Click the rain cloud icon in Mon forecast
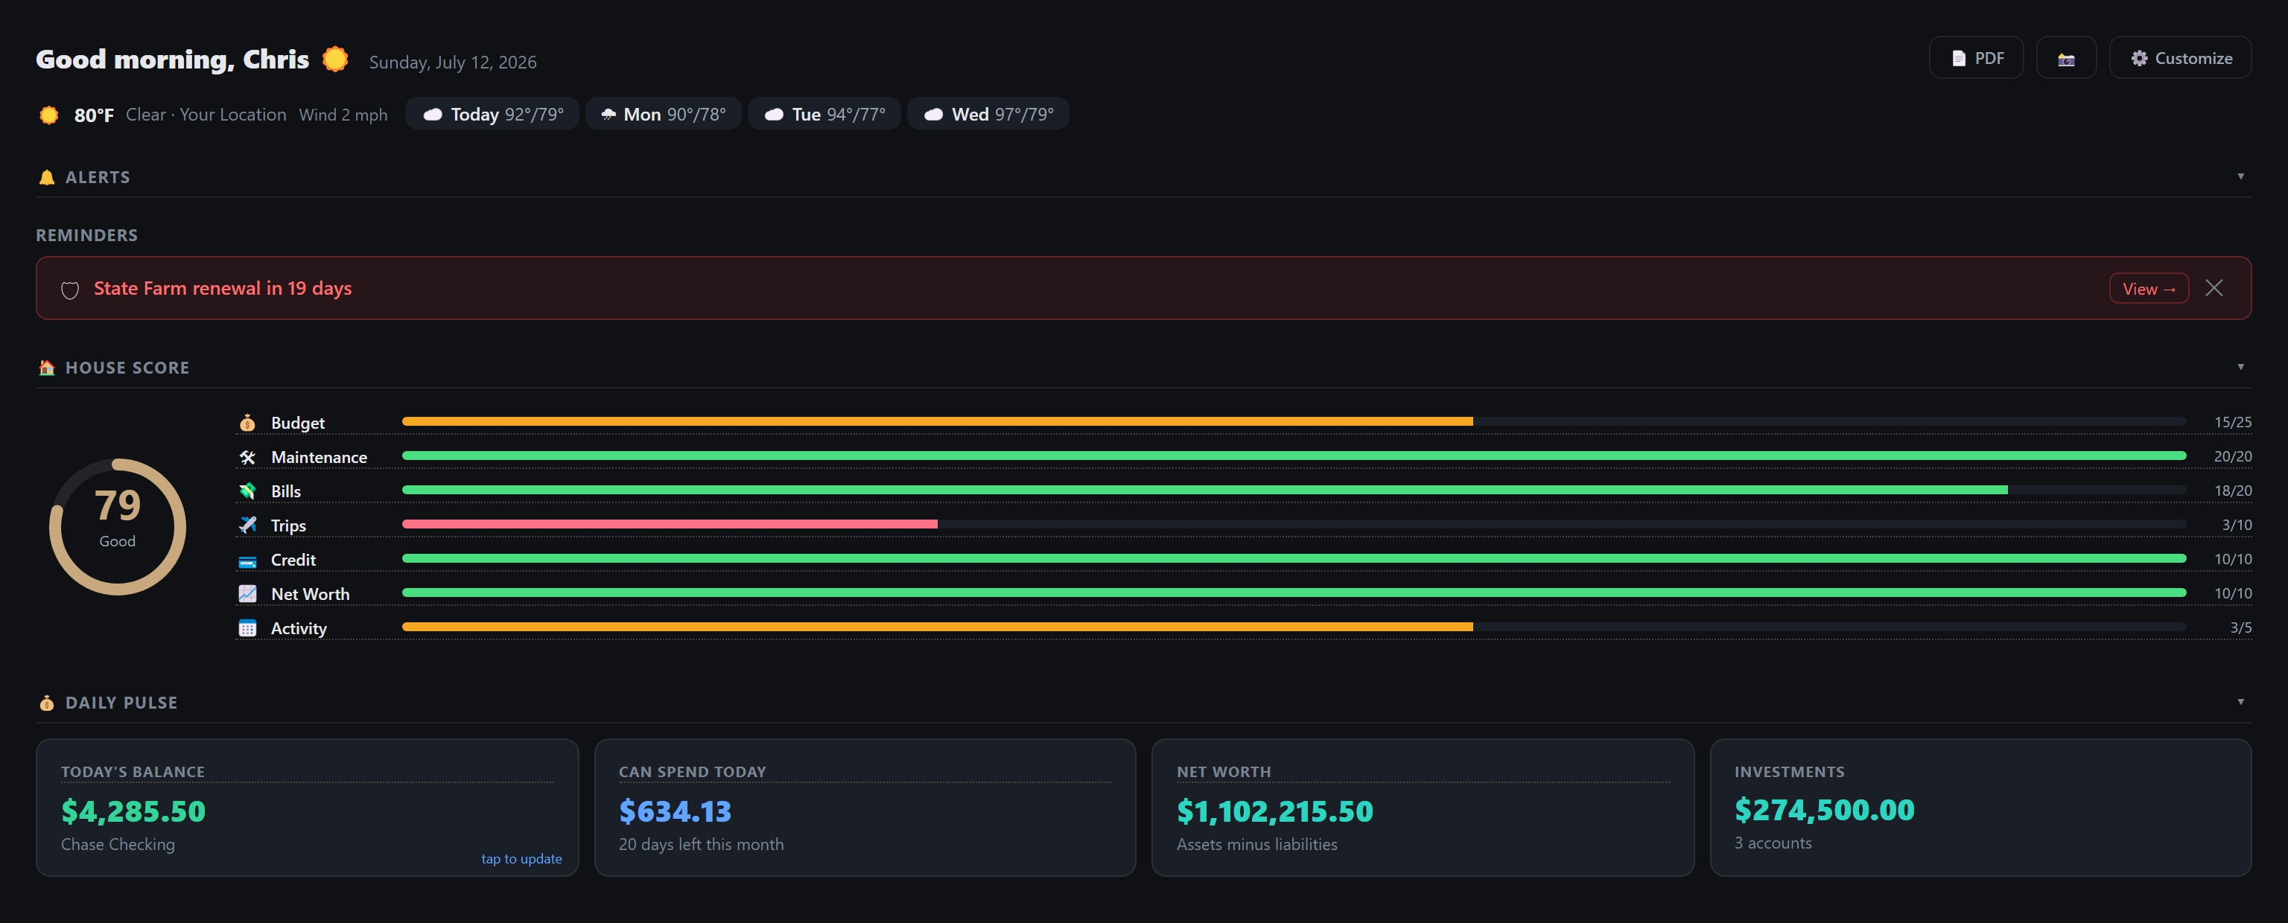 tap(608, 115)
